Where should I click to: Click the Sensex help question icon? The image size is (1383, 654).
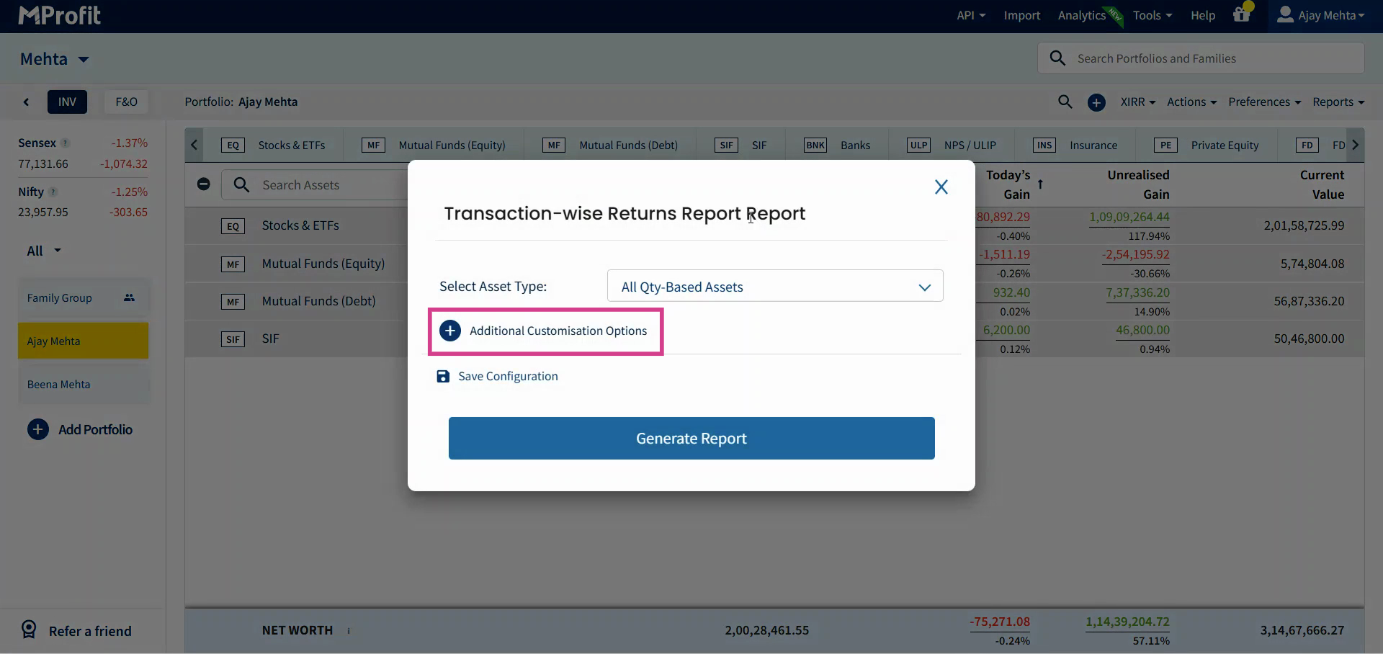tap(66, 143)
